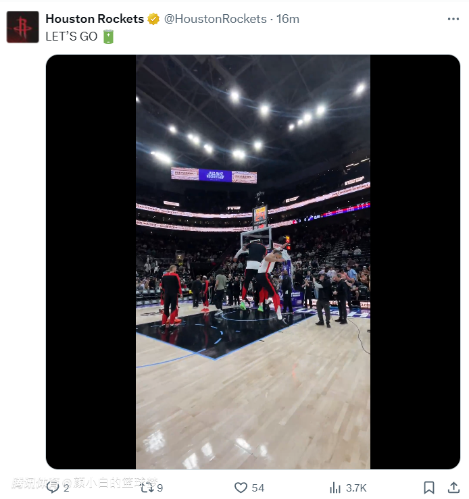Click the reply count number 2
This screenshot has height=499, width=469.
(66, 488)
